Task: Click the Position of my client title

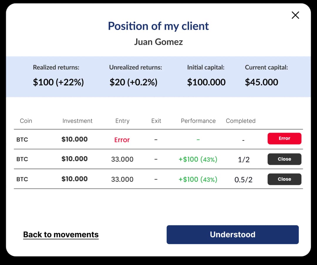Action: [158, 26]
